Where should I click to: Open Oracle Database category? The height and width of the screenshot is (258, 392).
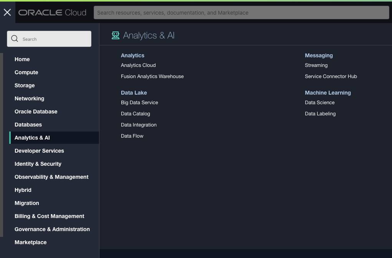36,112
